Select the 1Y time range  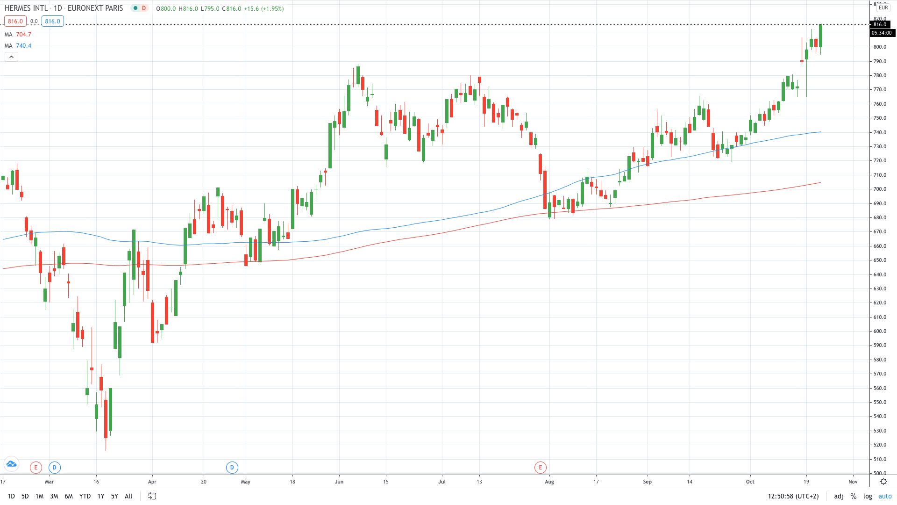(x=101, y=496)
